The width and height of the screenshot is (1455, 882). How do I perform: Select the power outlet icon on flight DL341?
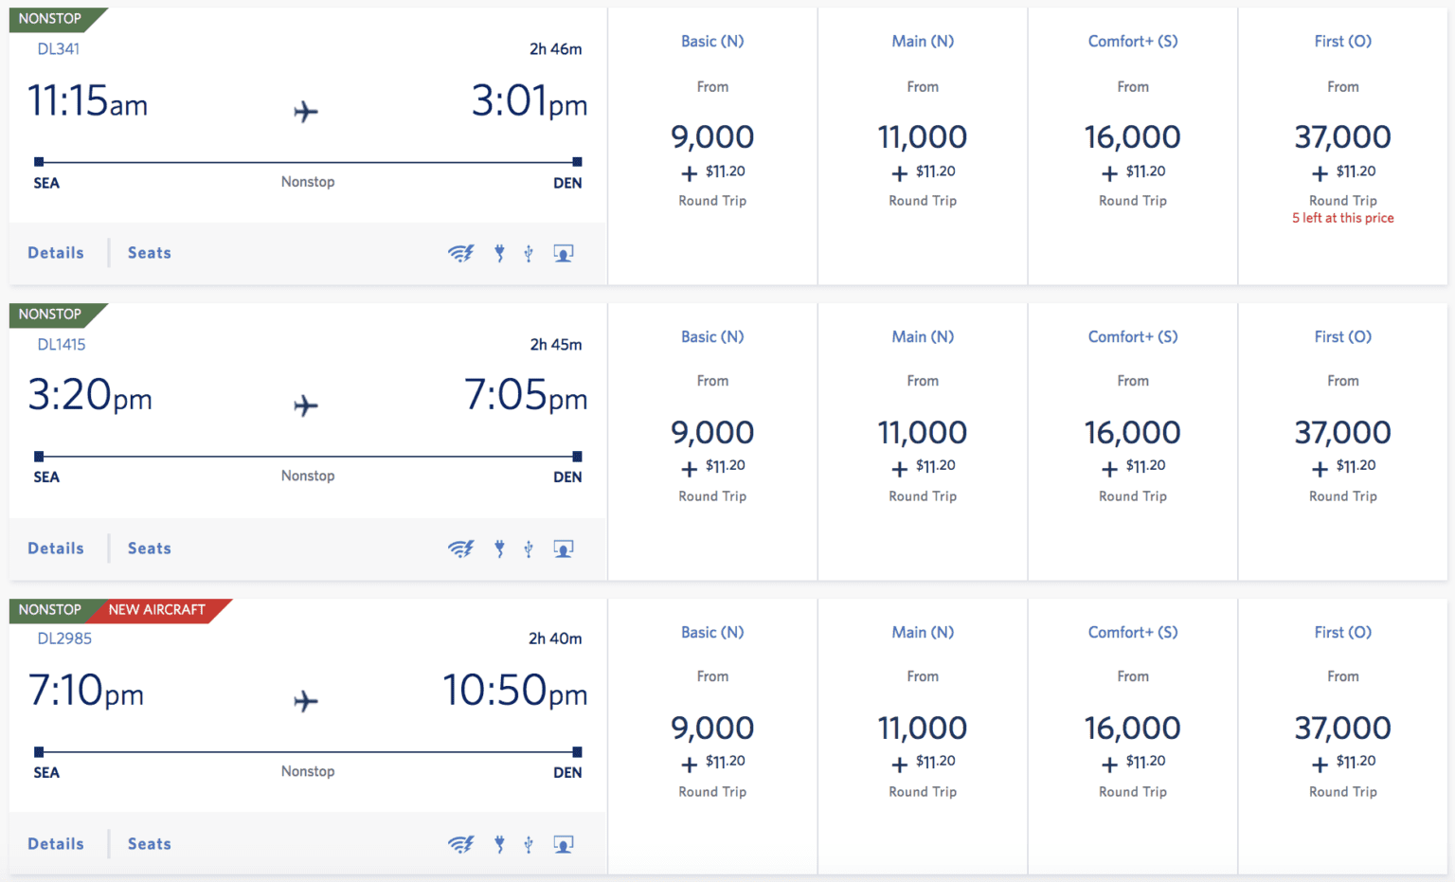click(499, 253)
